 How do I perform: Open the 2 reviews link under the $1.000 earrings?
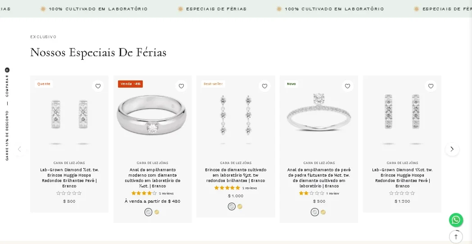[250, 188]
